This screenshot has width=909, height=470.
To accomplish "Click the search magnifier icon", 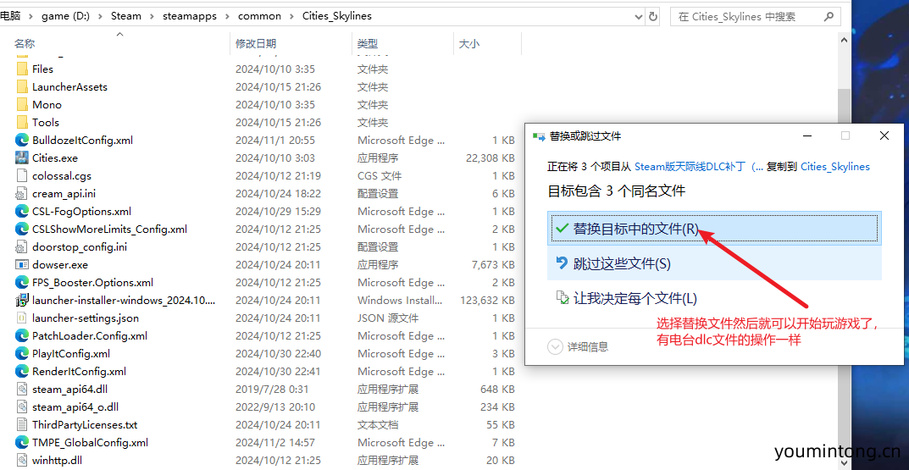I will pos(829,16).
